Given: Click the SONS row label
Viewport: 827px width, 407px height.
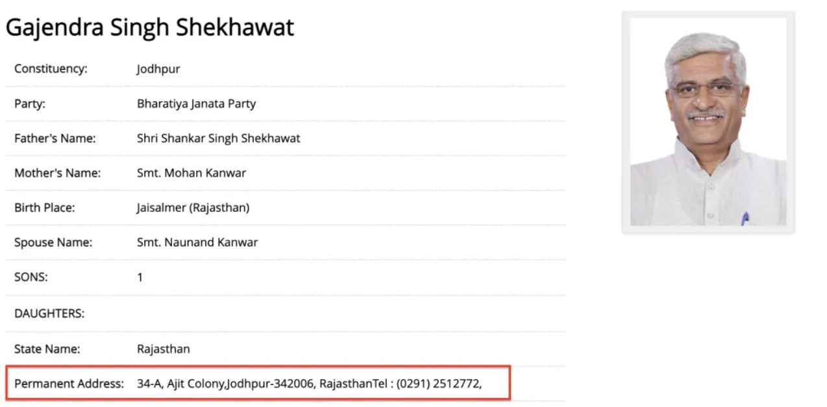Looking at the screenshot, I should coord(31,277).
